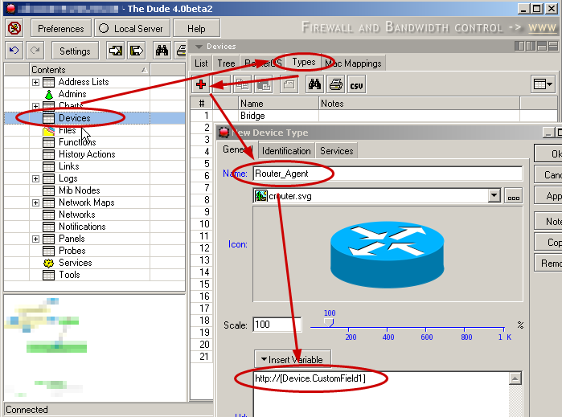The width and height of the screenshot is (562, 417).
Task: Collapse the Devices pane header triangle
Action: (x=199, y=47)
